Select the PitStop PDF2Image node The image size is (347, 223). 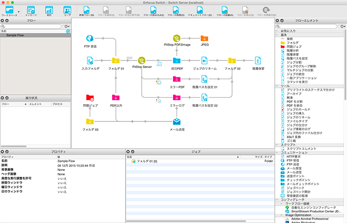point(176,38)
